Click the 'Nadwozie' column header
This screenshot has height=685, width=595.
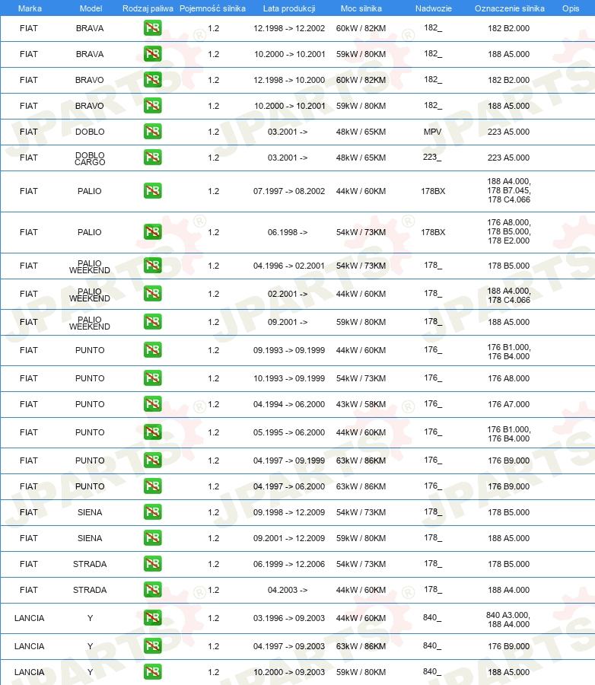434,8
